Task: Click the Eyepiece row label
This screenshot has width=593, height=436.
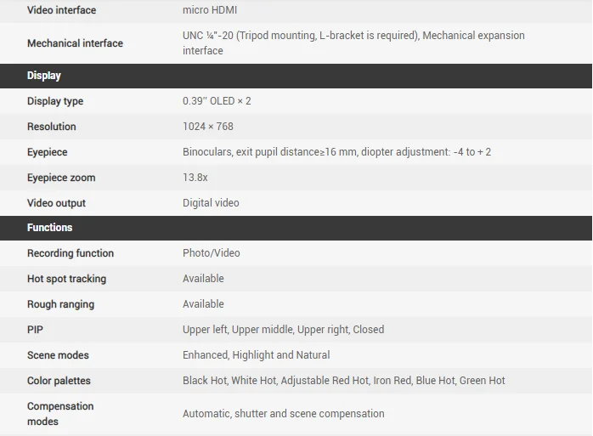Action: 47,152
